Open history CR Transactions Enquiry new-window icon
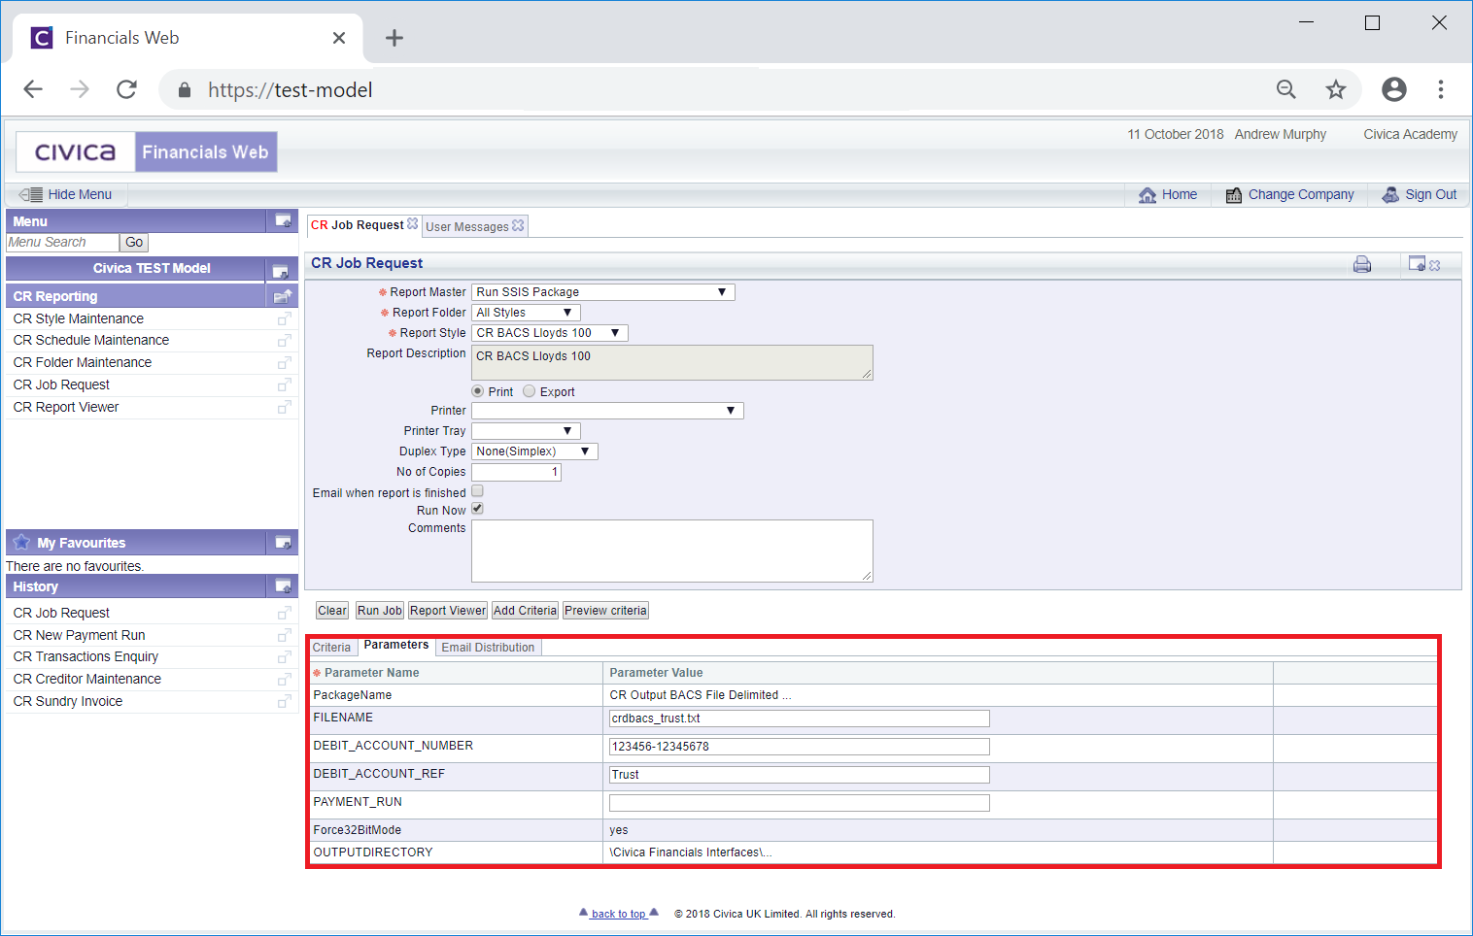 click(285, 656)
